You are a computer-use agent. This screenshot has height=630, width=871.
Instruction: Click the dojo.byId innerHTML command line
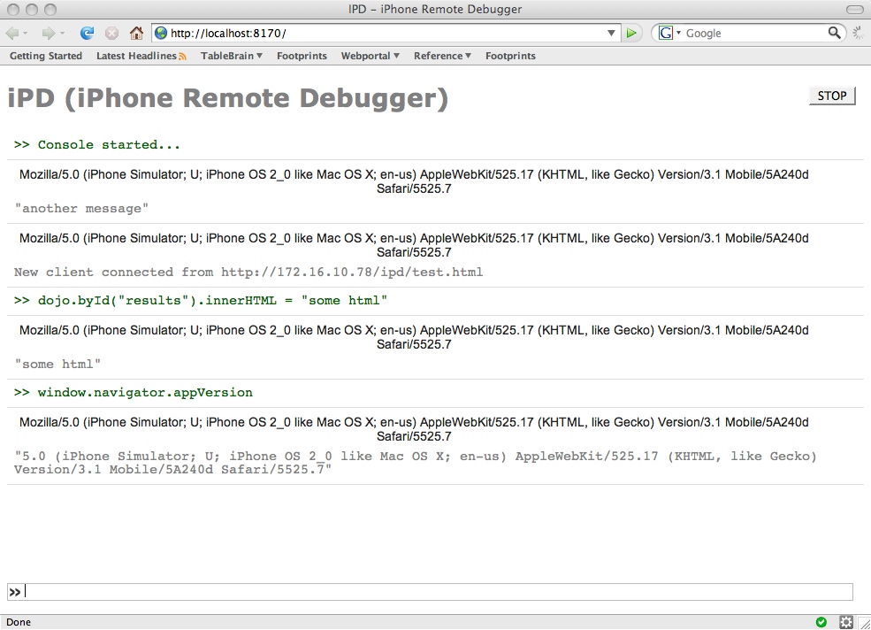pos(201,301)
